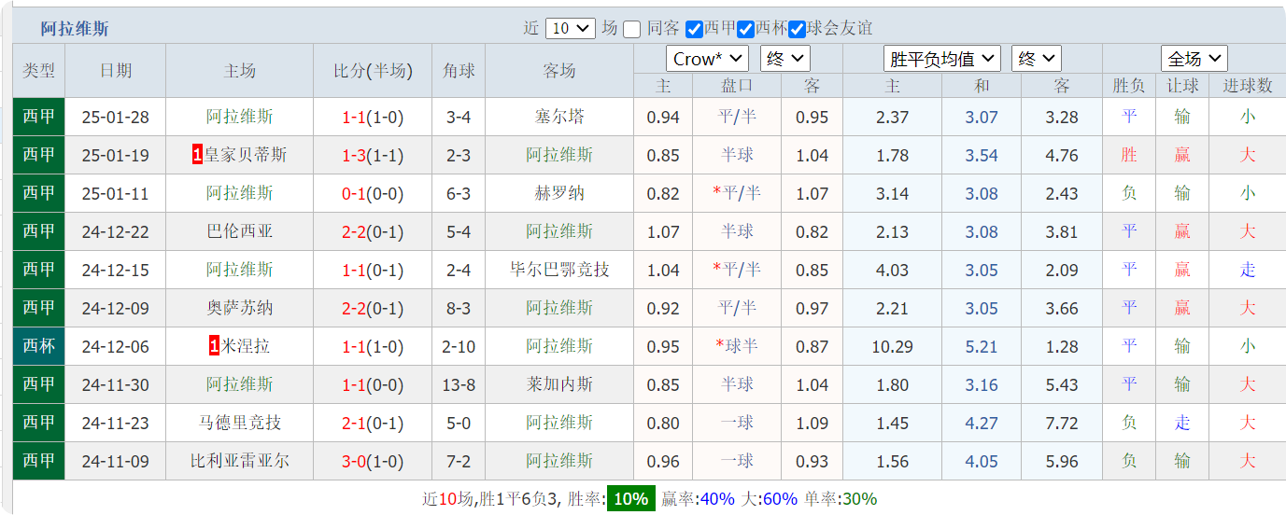The image size is (1286, 515).
Task: Open the 毕尔巴鄂竞技 team link
Action: point(559,270)
